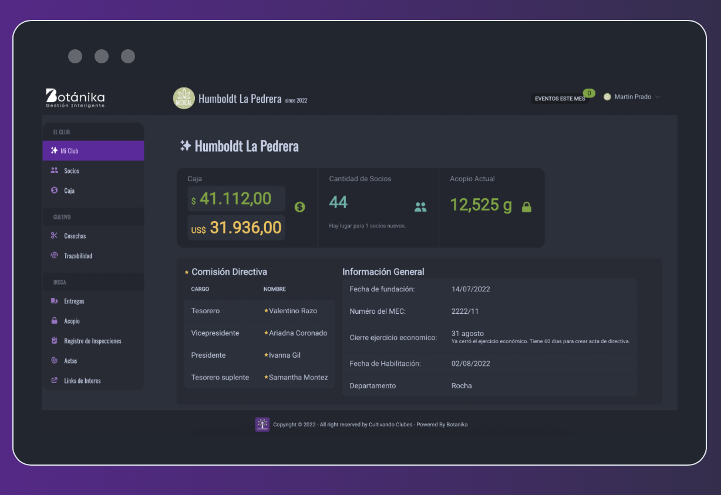721x495 pixels.
Task: Click the green dollar coin icon in the Caja card
Action: click(x=299, y=206)
